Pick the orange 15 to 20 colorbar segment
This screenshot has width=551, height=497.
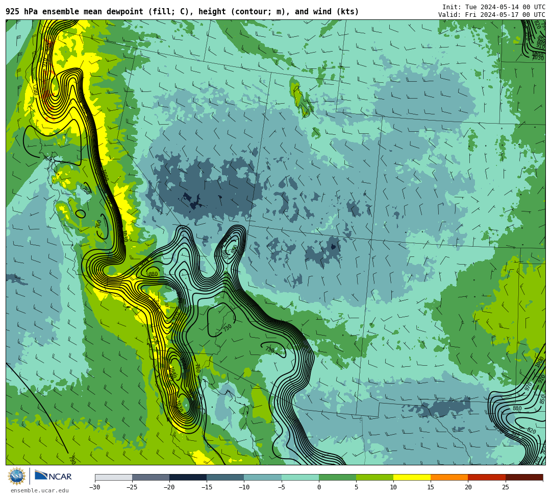(449, 477)
